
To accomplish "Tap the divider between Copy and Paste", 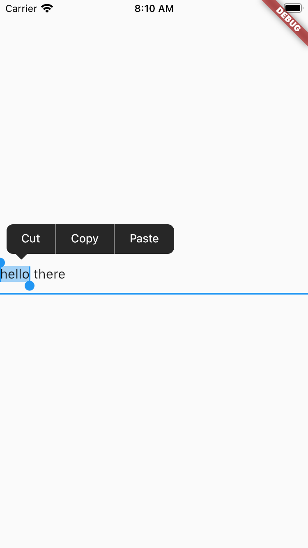I will [x=114, y=239].
